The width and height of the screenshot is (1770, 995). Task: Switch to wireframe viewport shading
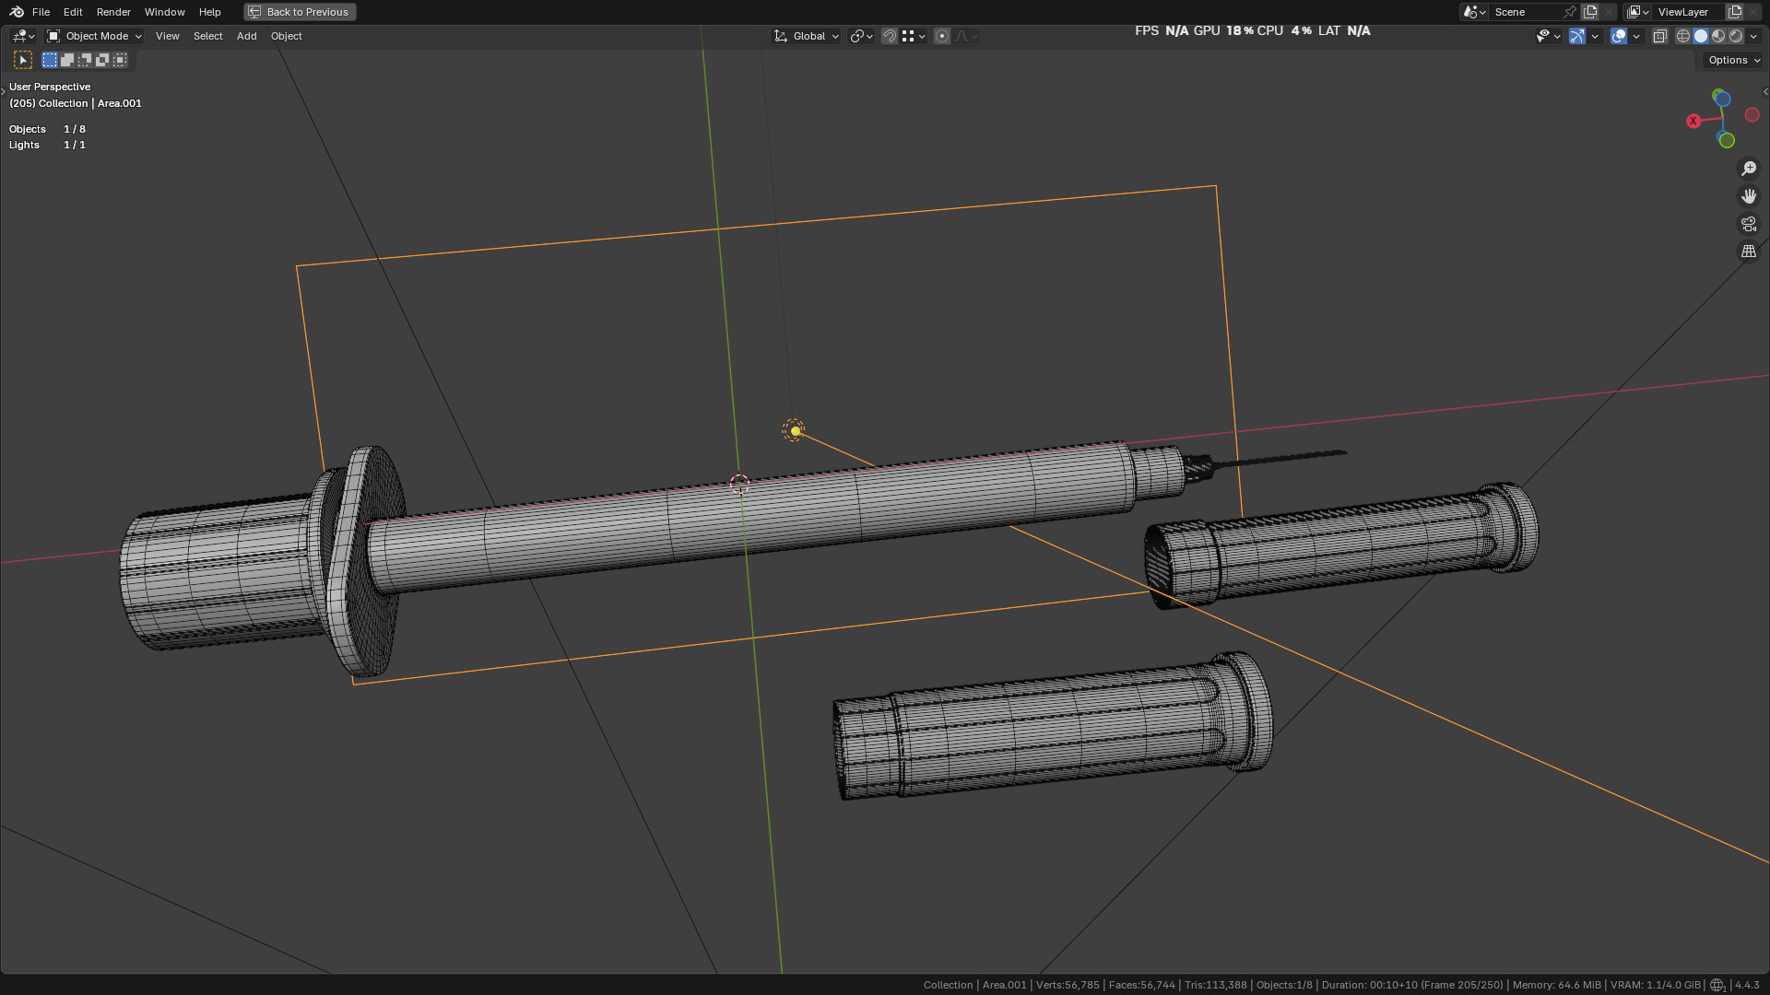1683,36
